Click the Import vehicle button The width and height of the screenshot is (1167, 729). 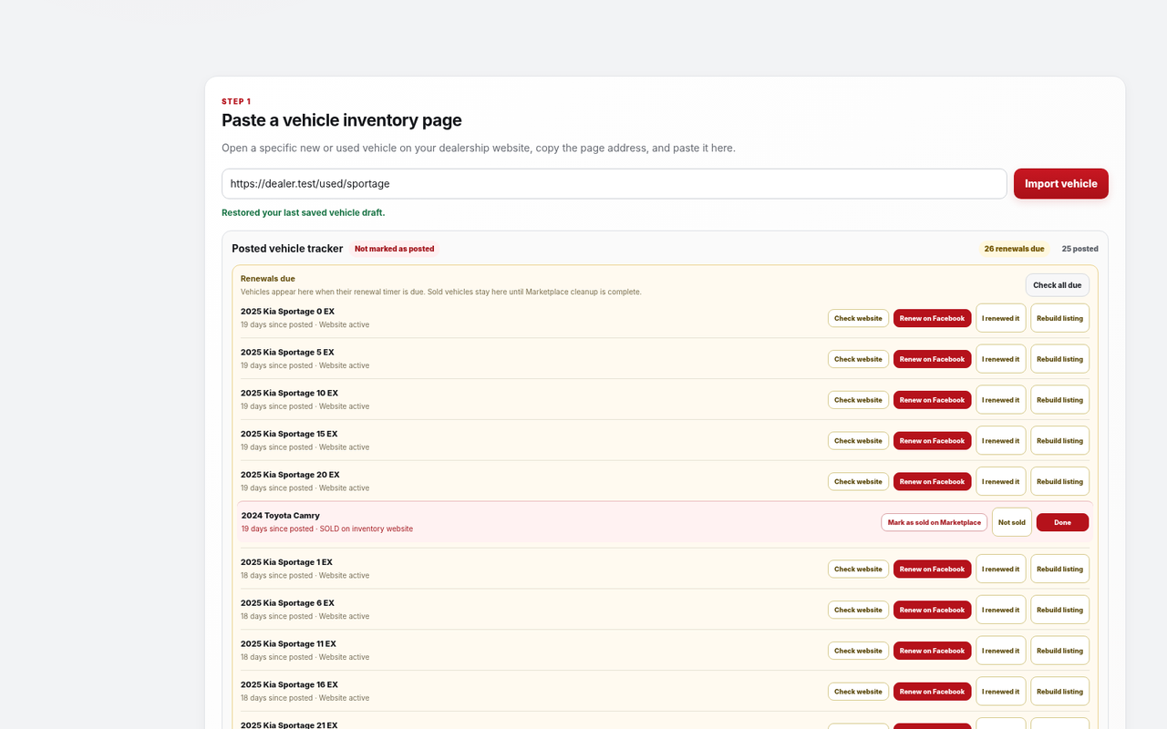1060,183
